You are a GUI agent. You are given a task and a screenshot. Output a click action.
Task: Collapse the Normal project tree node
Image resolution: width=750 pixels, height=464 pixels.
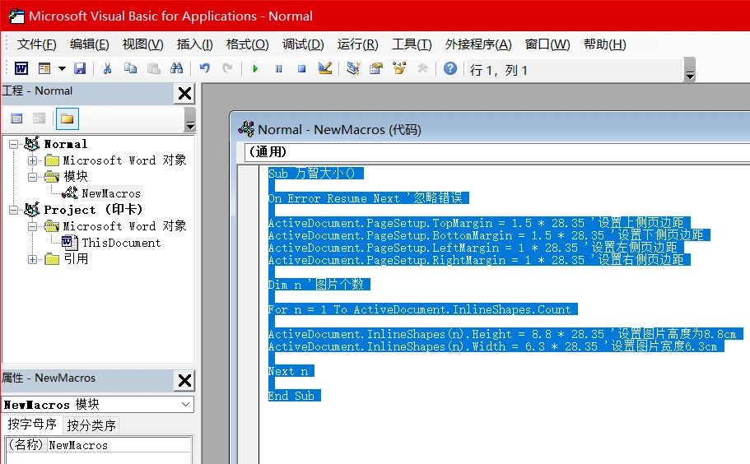coord(13,144)
